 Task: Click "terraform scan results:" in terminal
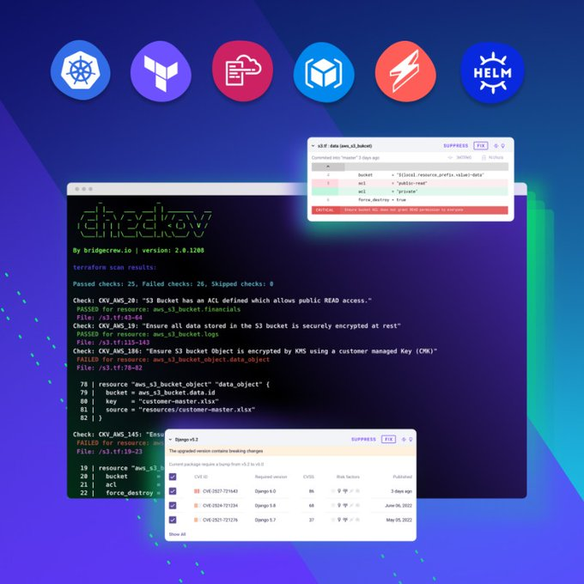(115, 267)
